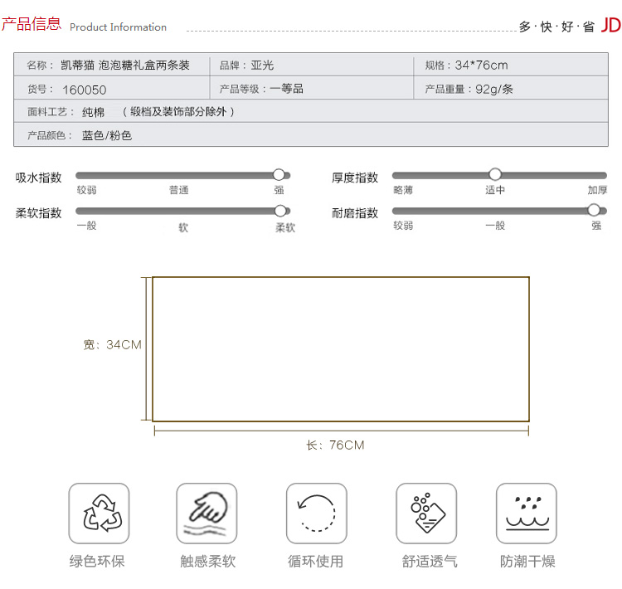Screen dimensions: 622x589
Task: Click the soft-touch hand icon
Action: [207, 514]
